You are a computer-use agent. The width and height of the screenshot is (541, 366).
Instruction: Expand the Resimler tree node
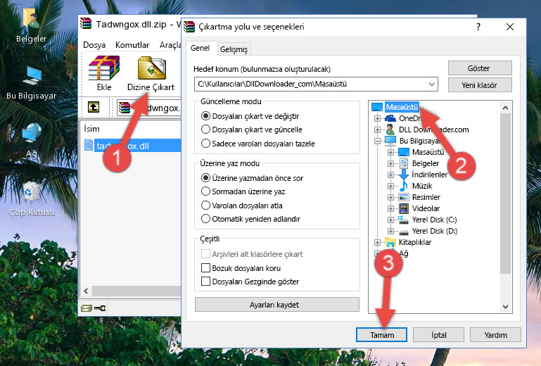[390, 197]
